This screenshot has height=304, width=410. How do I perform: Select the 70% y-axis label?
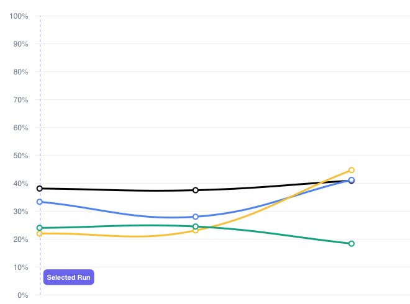[x=20, y=100]
